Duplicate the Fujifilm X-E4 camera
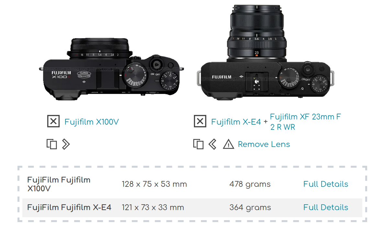Image resolution: width=372 pixels, height=225 pixels. 198,144
